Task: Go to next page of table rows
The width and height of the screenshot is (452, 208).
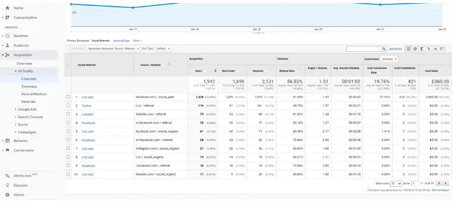Action: pos(446,183)
